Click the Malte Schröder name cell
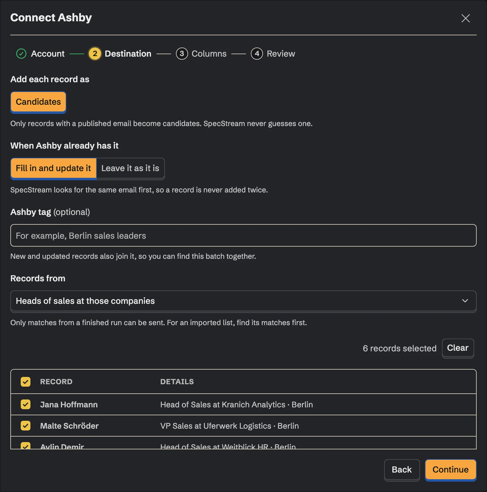This screenshot has height=492, width=487. [69, 426]
